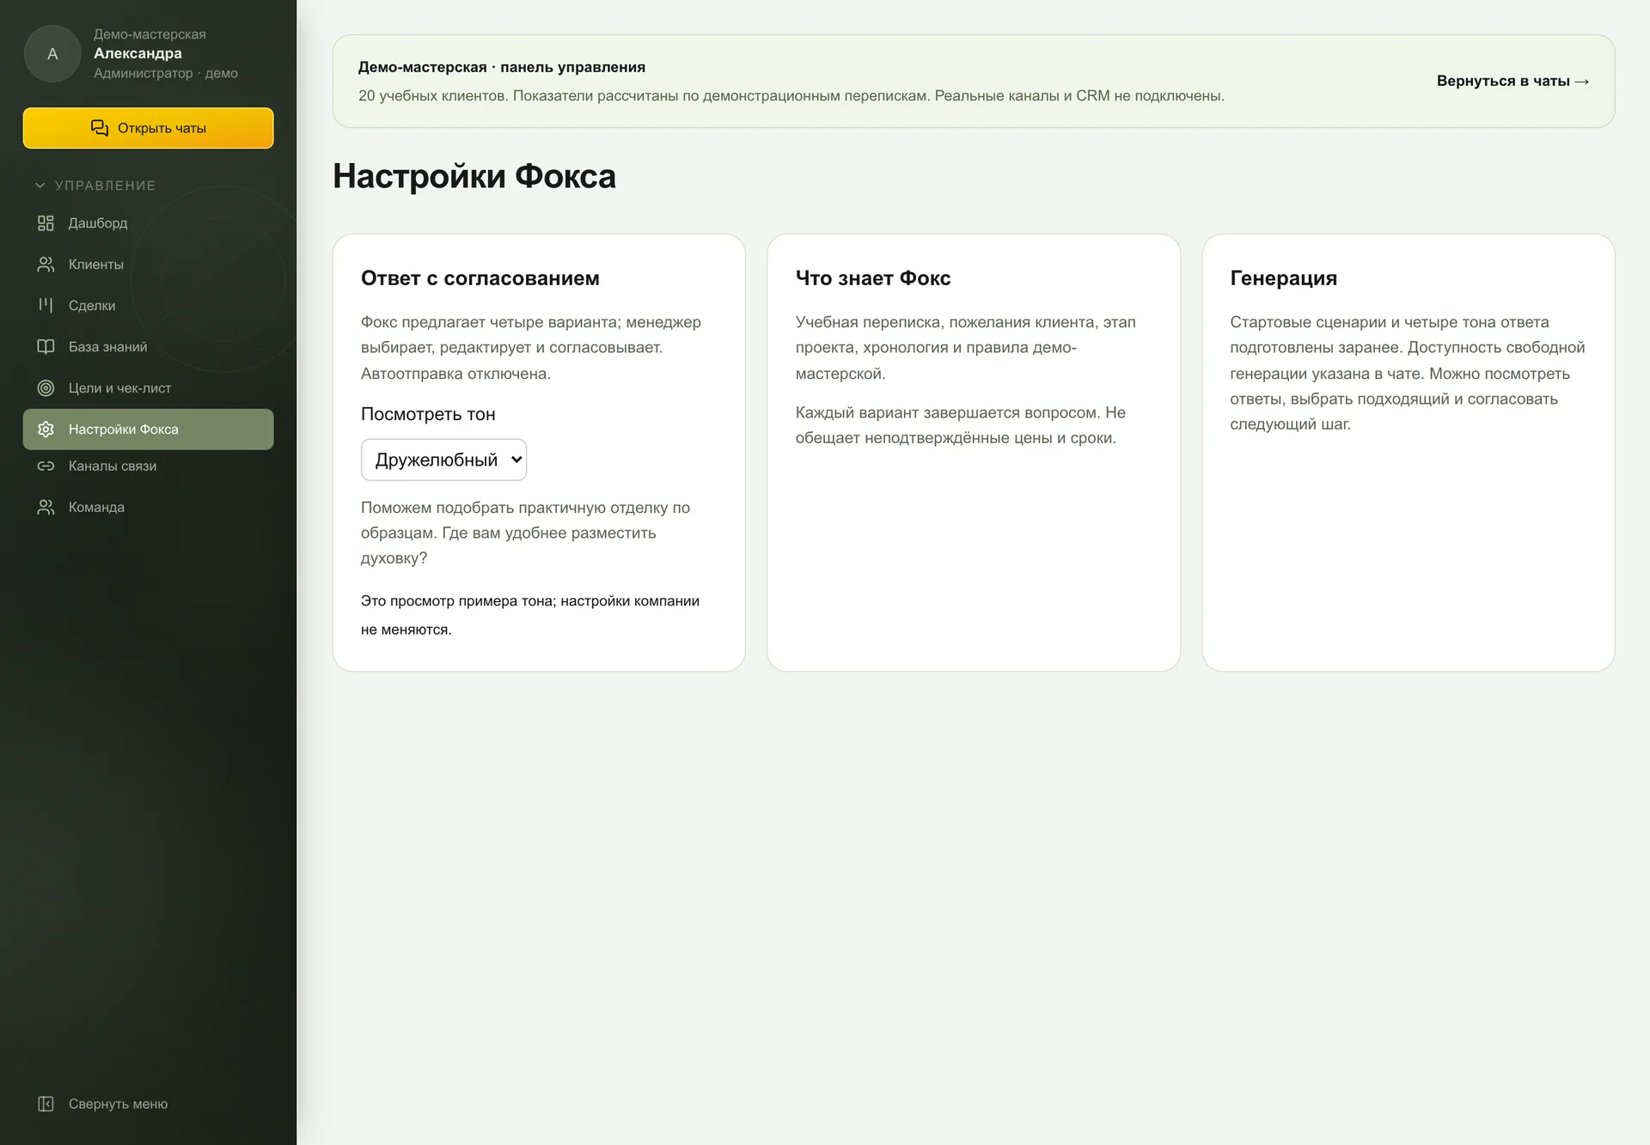Click the База знаний book icon
The width and height of the screenshot is (1650, 1145).
(x=46, y=347)
